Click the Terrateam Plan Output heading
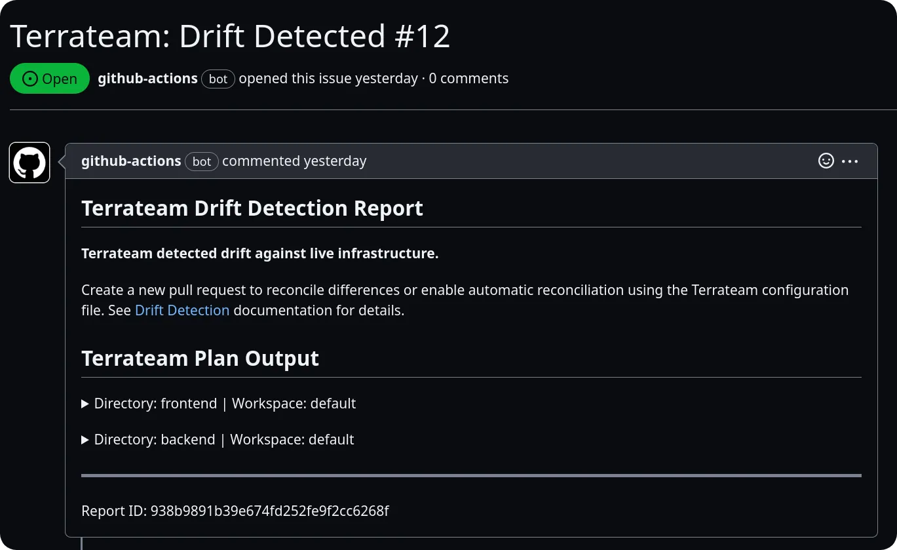This screenshot has height=550, width=897. click(x=200, y=358)
